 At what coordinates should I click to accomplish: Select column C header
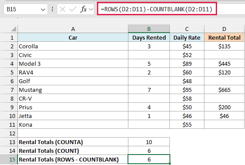click(x=187, y=29)
